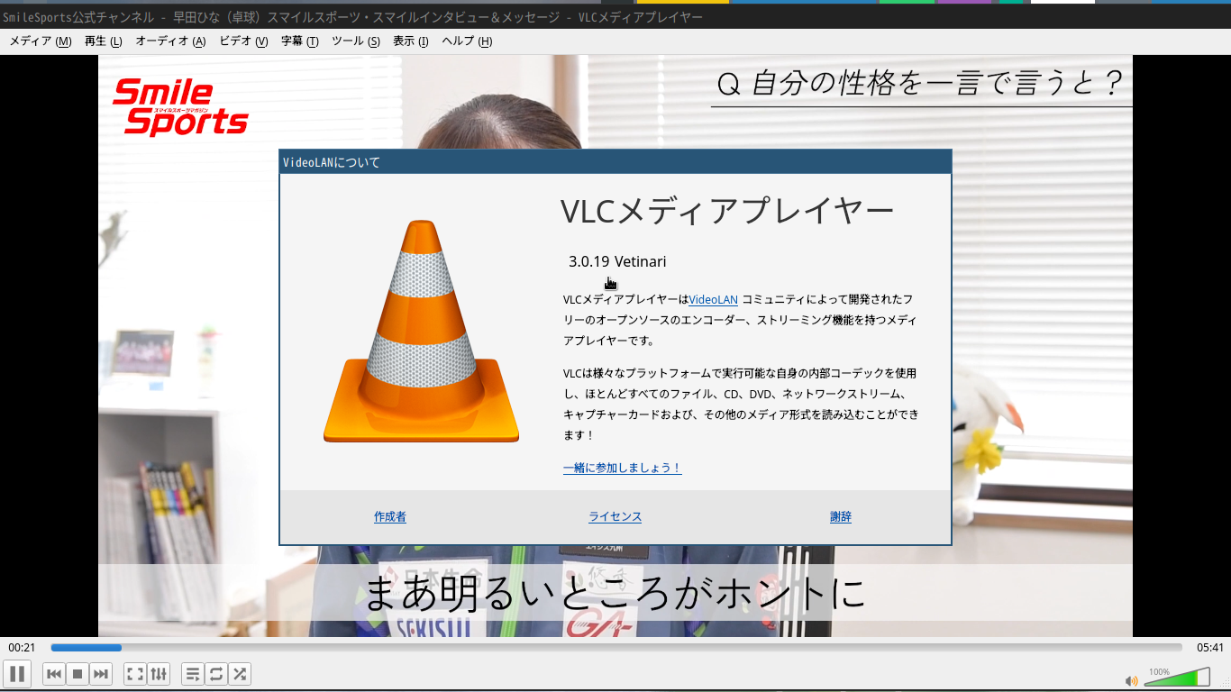Click the 一緒に参加しましょう！ link
1231x692 pixels.
pos(623,468)
